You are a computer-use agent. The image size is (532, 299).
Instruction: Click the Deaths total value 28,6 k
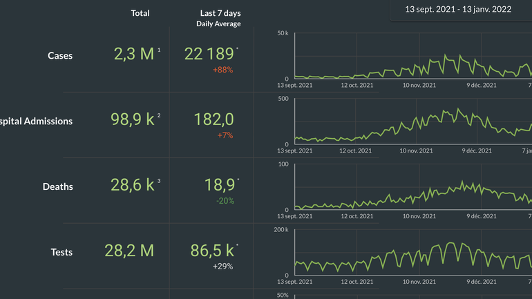tap(133, 185)
